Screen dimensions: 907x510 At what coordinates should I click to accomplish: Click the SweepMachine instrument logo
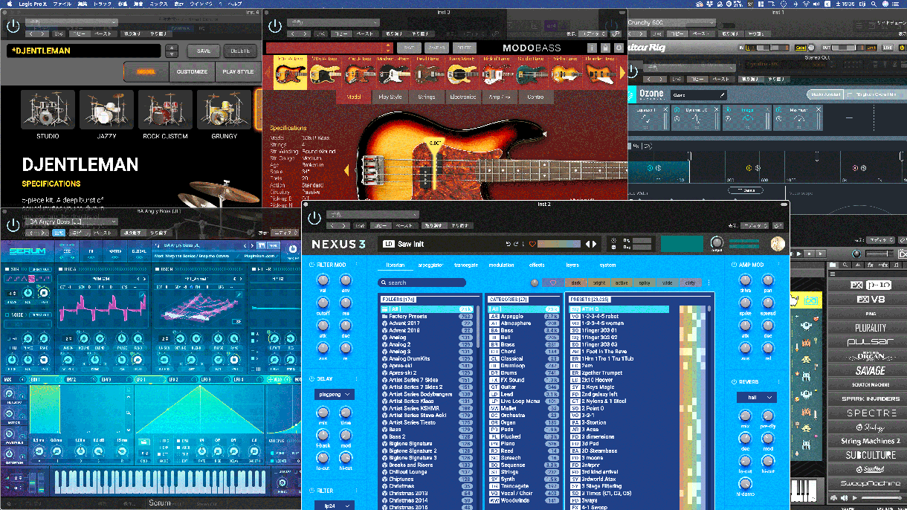coord(870,483)
